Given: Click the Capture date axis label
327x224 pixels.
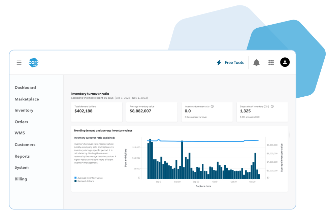Looking at the screenshot, I should point(203,186).
